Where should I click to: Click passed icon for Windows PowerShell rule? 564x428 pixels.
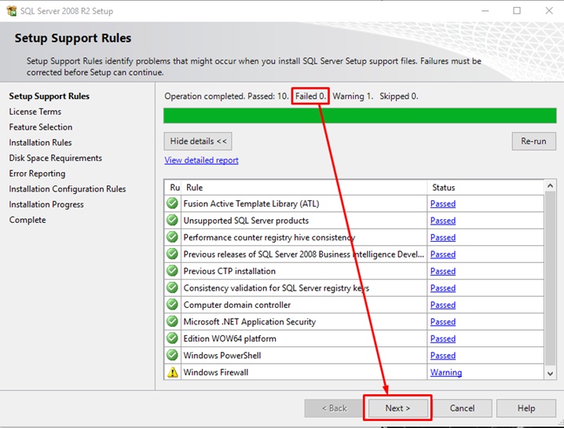[x=172, y=356]
